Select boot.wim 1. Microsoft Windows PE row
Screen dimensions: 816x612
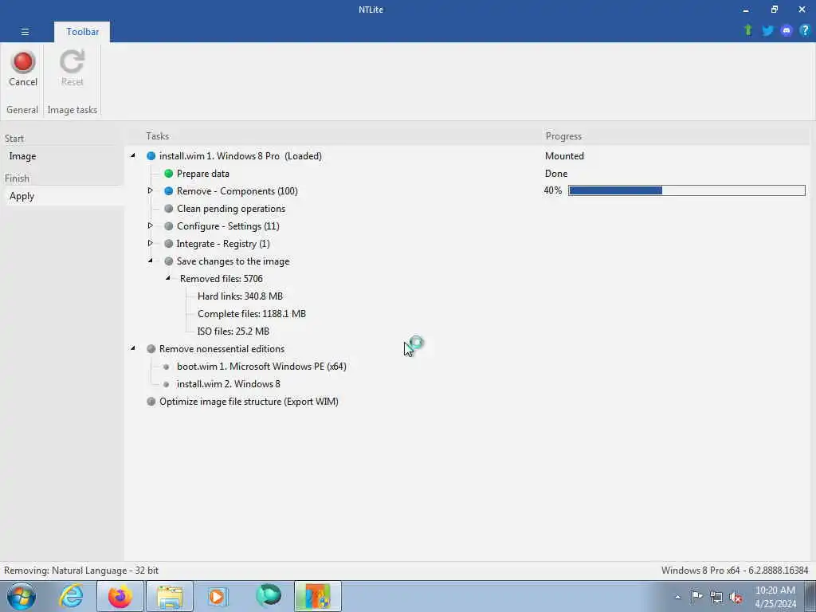(261, 367)
